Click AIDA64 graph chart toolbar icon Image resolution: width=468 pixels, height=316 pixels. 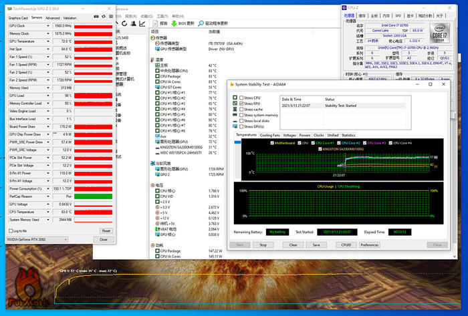click(142, 23)
